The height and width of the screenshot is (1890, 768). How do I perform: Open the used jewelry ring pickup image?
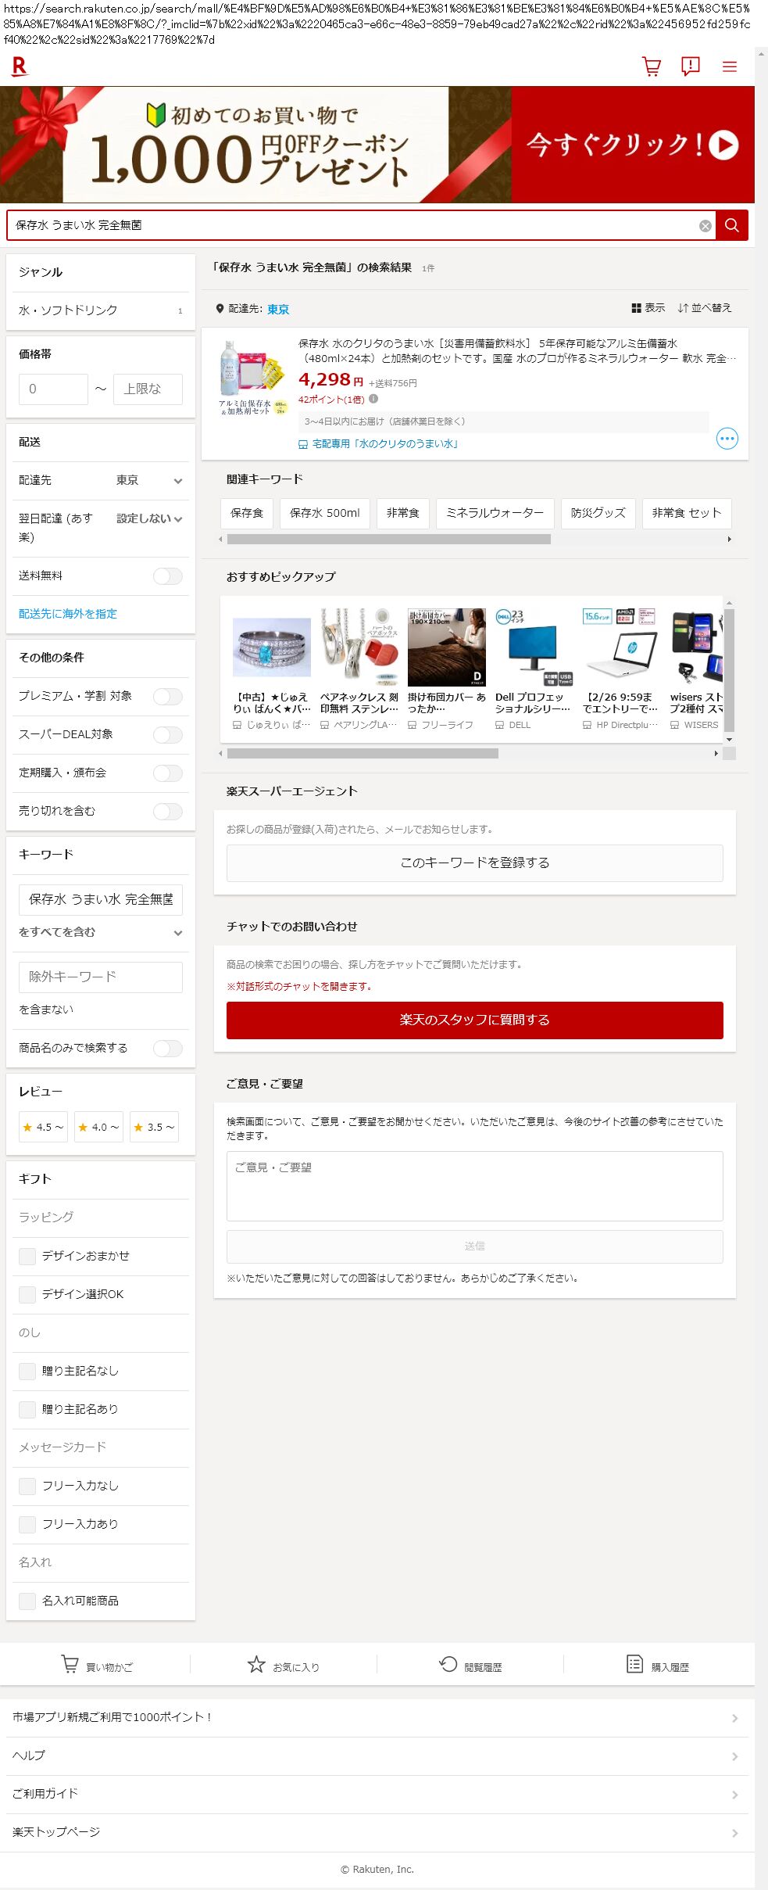(x=271, y=647)
